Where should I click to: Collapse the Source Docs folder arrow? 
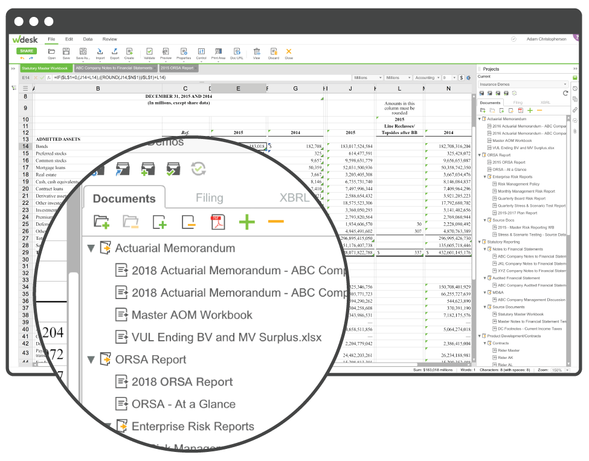click(485, 220)
